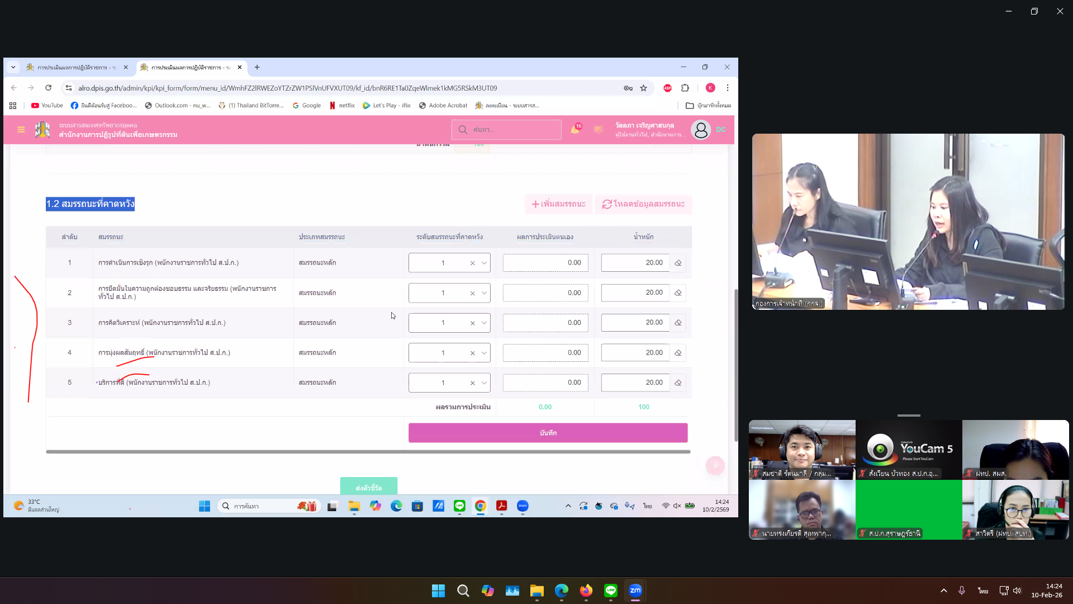Open the YouTube bookmark
This screenshot has width=1073, height=604.
tap(47, 105)
